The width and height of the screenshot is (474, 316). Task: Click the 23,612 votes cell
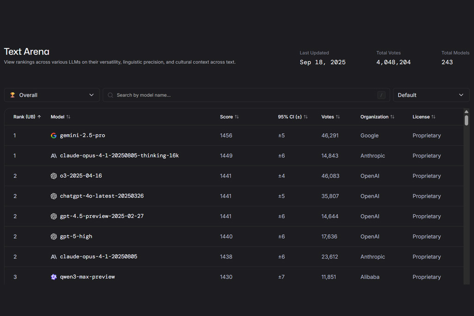point(330,257)
